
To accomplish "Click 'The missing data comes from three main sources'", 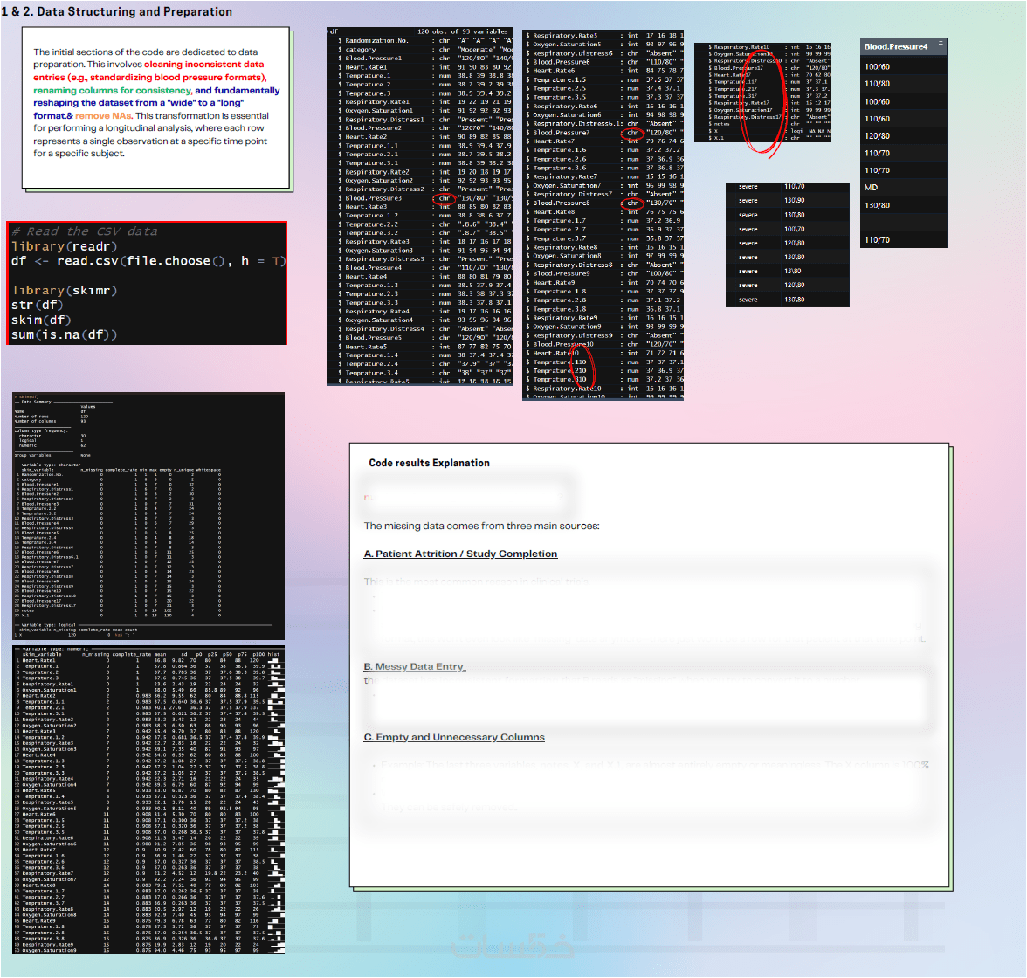I will [x=481, y=526].
